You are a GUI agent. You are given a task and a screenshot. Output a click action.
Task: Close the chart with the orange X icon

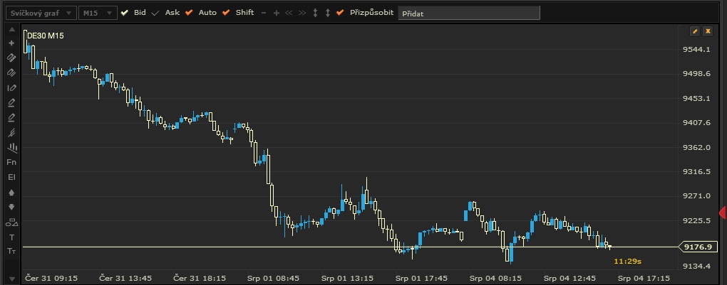point(708,31)
